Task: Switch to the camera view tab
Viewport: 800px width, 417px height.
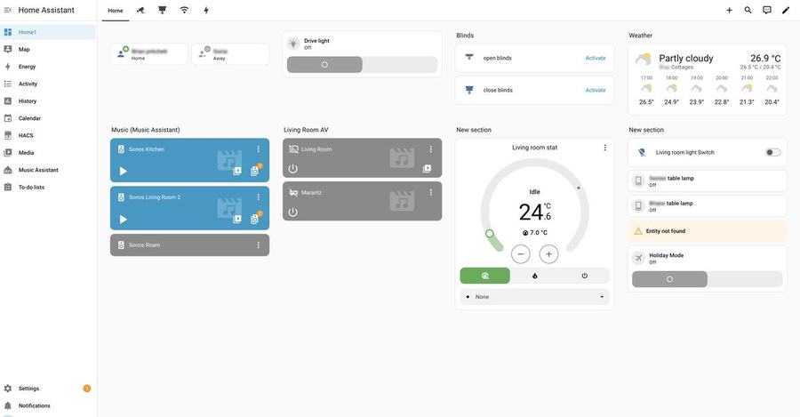Action: [140, 10]
